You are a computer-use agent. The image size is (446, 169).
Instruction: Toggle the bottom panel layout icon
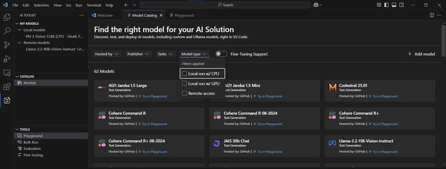(394, 5)
